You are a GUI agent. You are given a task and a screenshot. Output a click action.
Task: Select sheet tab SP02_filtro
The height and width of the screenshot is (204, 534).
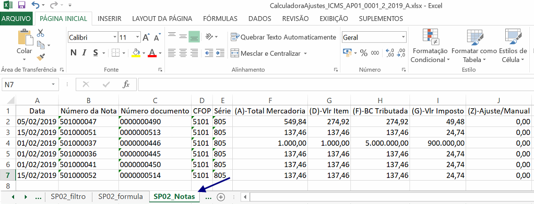click(x=68, y=196)
